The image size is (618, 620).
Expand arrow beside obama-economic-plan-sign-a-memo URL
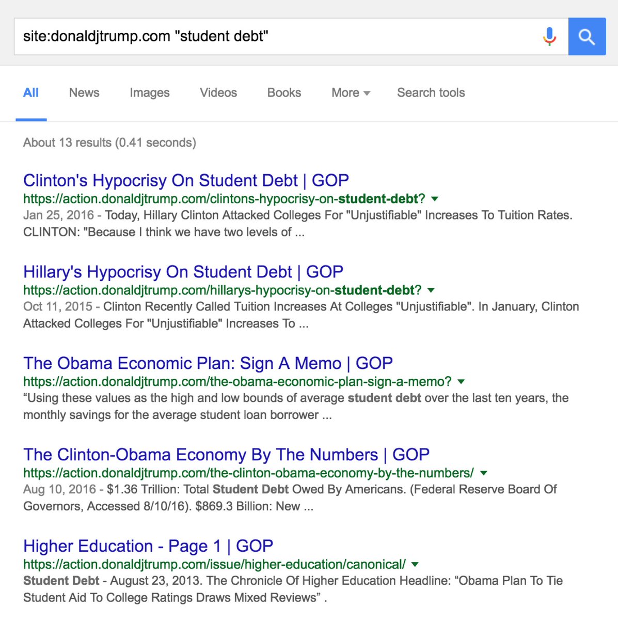[461, 382]
